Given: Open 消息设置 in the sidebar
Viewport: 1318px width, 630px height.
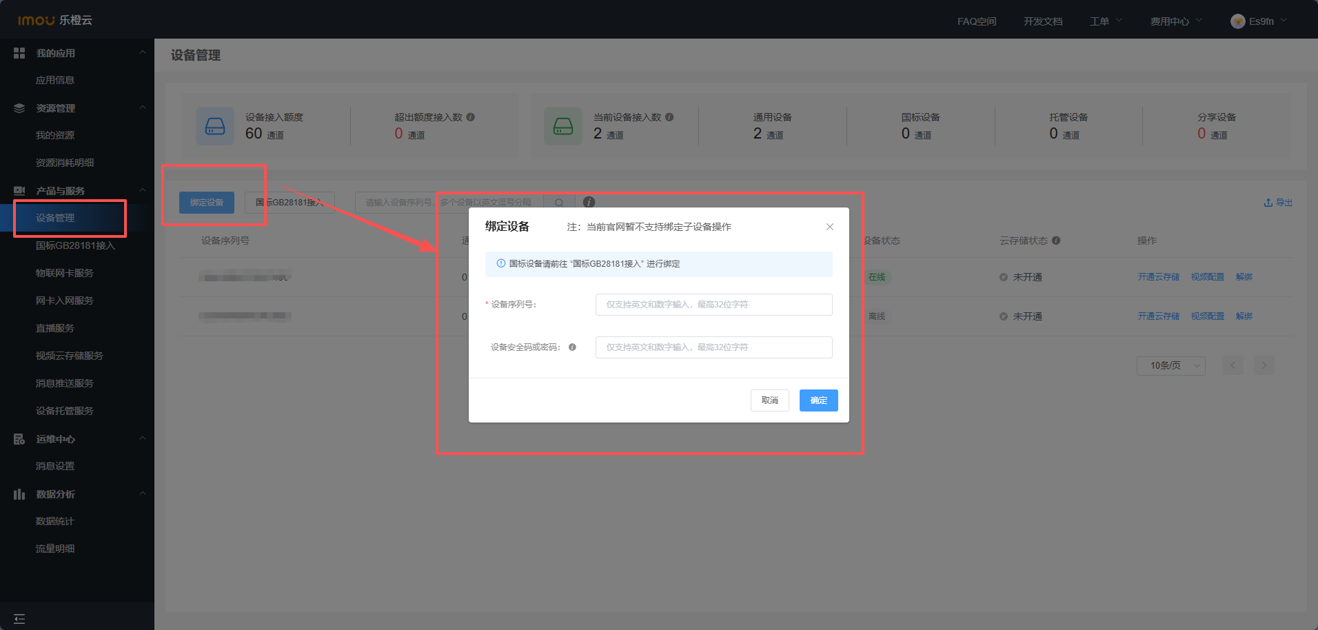Looking at the screenshot, I should 55,466.
